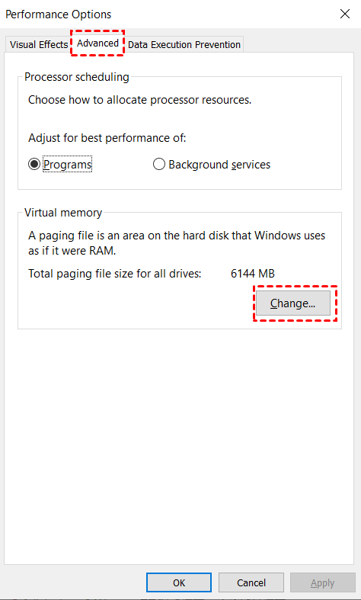Open the Data Execution Prevention tab
361x600 pixels.
[x=184, y=45]
